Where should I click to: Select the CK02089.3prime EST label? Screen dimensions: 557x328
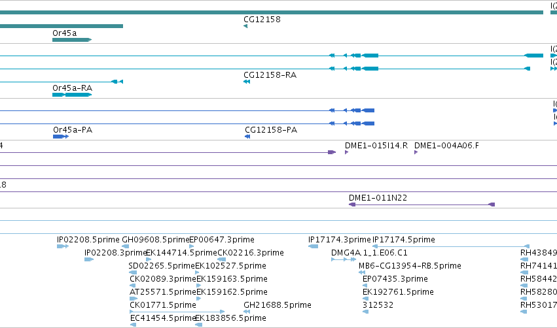coord(163,279)
